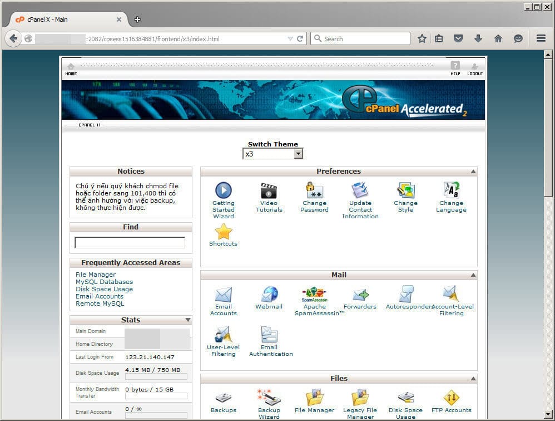Open Change Language preferences icon
This screenshot has width=555, height=421.
click(x=451, y=191)
